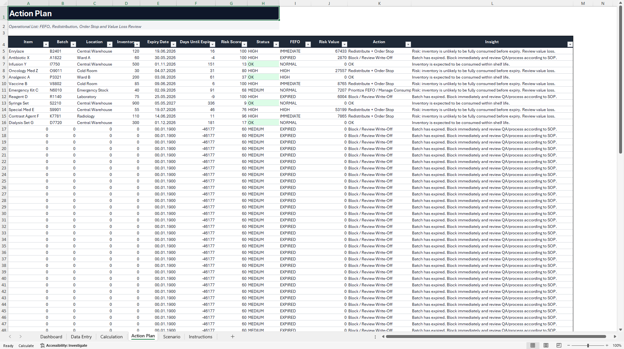This screenshot has width=624, height=349.
Task: Select days until expiry 336 cell
Action: tap(196, 103)
